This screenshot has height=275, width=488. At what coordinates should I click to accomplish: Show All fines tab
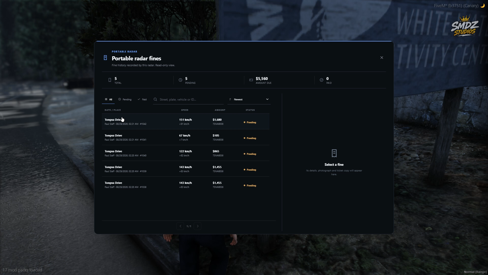click(x=108, y=99)
